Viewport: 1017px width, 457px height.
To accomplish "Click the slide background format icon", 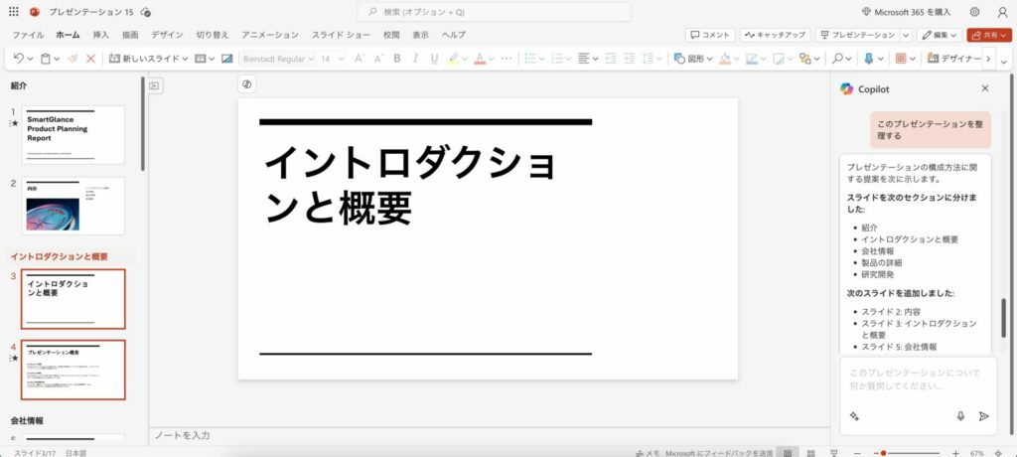I will 227,59.
